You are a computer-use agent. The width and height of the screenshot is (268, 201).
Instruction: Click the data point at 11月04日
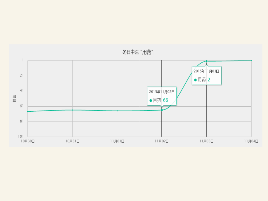click(251, 61)
